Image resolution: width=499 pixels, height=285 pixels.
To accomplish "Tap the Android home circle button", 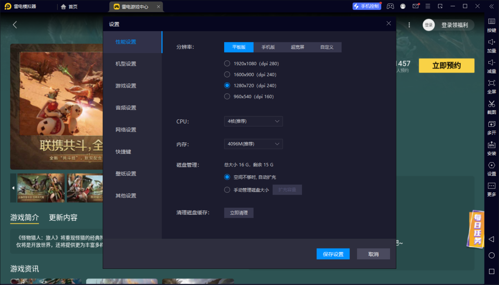I will tap(492, 256).
